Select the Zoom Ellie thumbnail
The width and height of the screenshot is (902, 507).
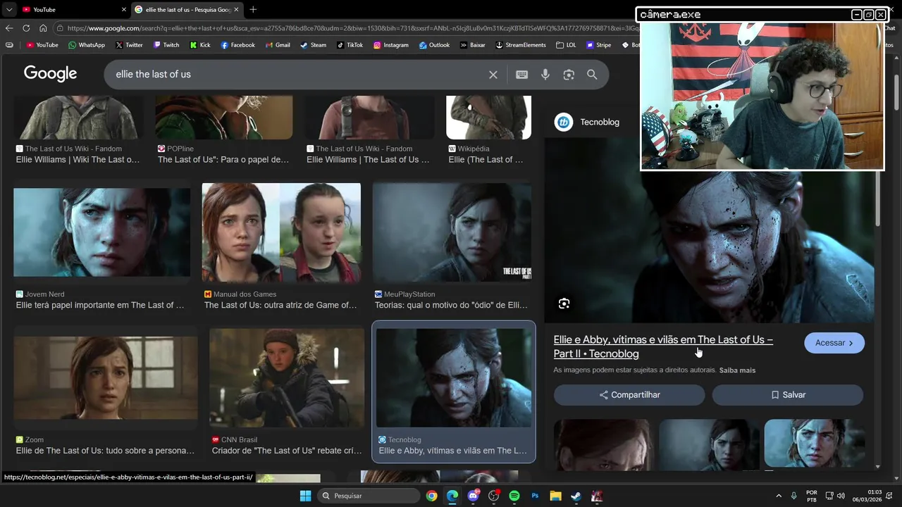pyautogui.click(x=105, y=378)
